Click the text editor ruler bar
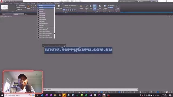This screenshot has width=173, height=97. pos(54,46)
